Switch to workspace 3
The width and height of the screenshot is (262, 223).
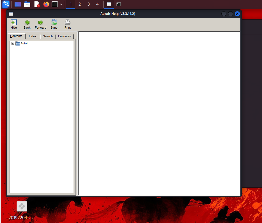(x=89, y=4)
